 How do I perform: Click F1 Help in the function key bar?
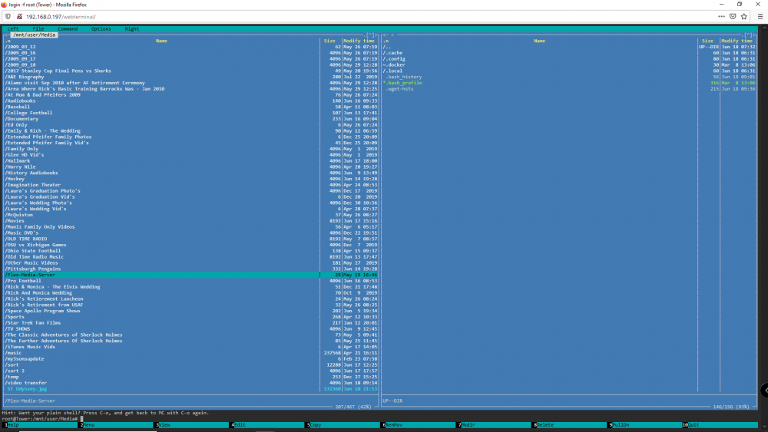pyautogui.click(x=13, y=424)
